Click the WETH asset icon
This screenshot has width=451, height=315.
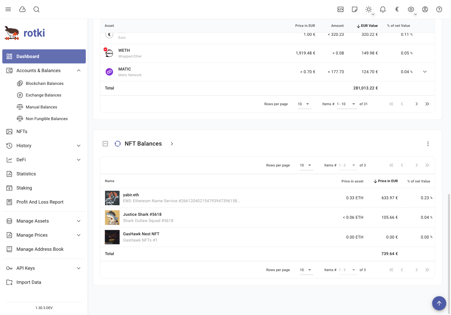coord(109,53)
